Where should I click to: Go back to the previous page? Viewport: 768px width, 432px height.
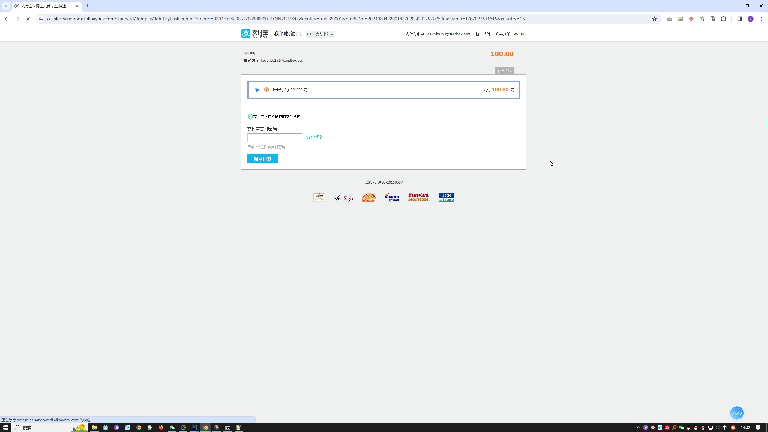pos(7,19)
